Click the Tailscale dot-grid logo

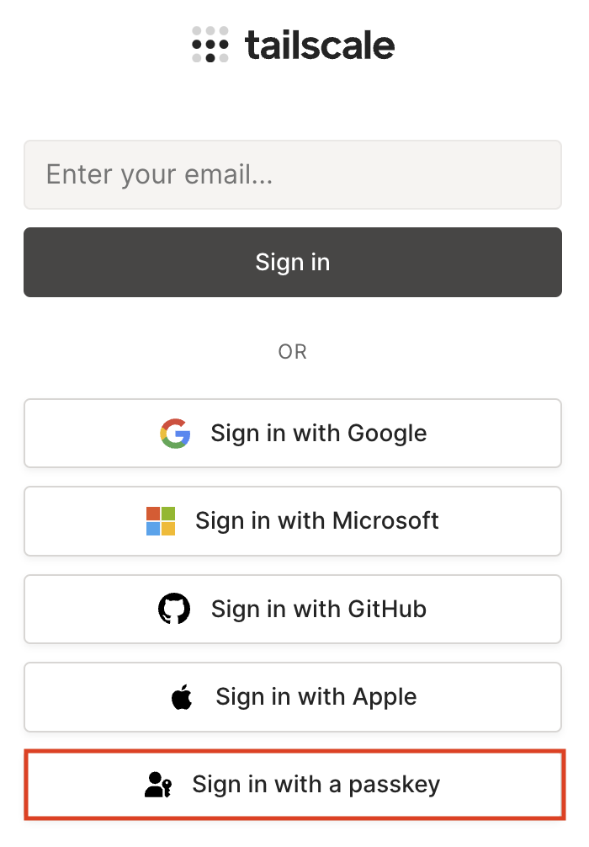click(x=210, y=45)
